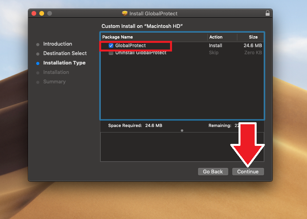
Task: Click the Action column header
Action: pyautogui.click(x=216, y=37)
